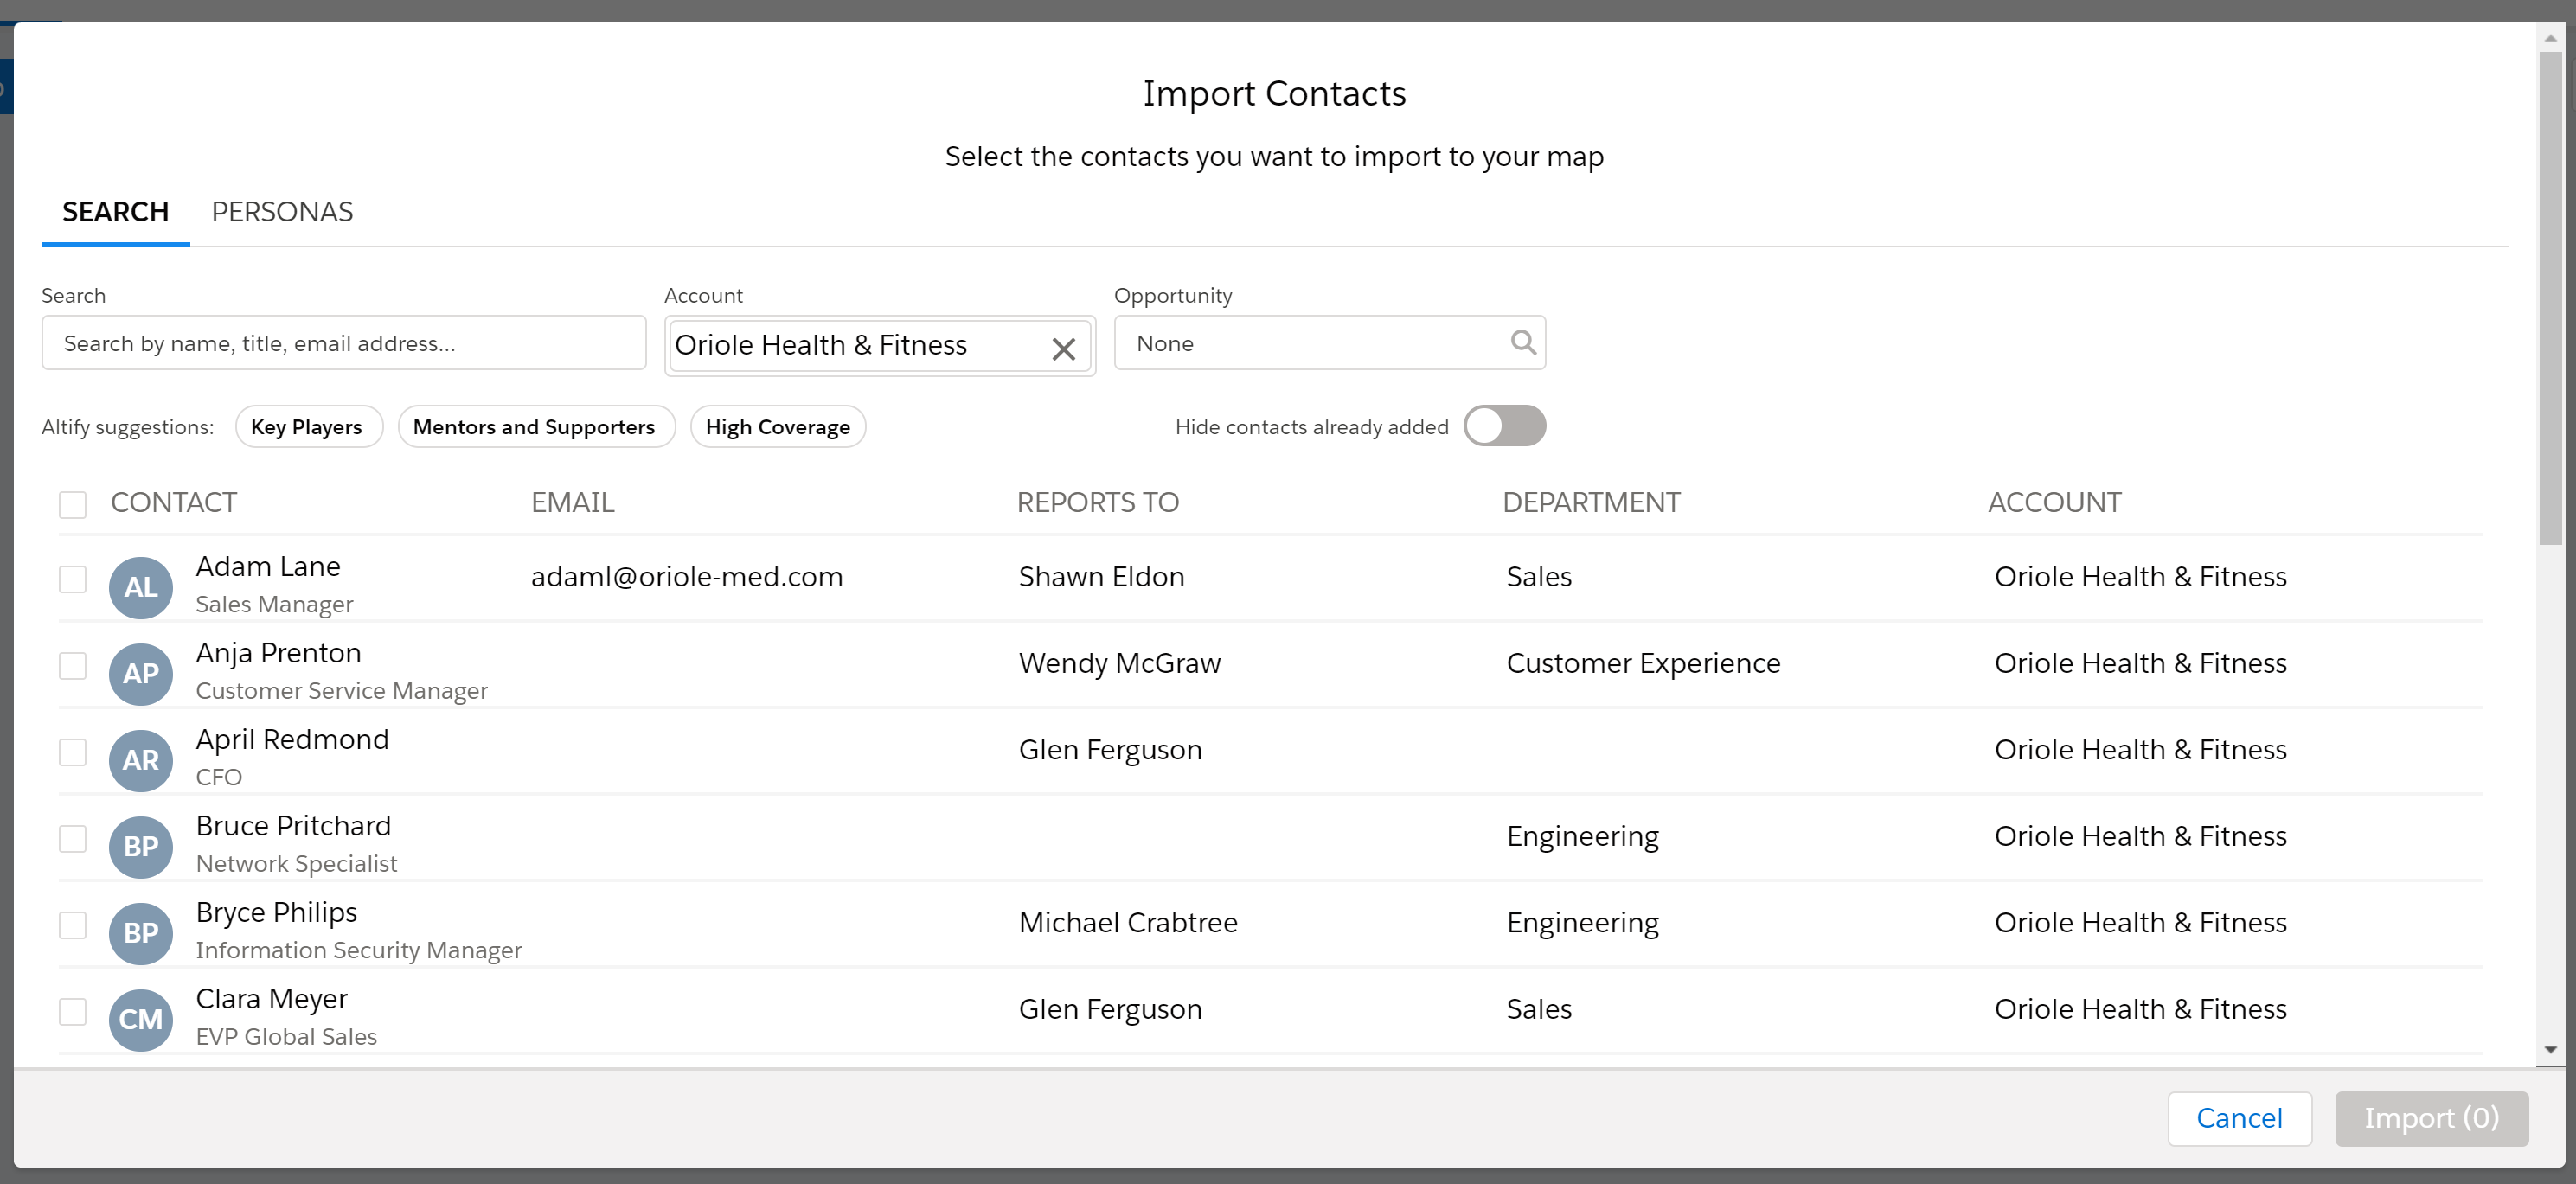Select Bryce Philips' checkbox
Viewport: 2576px width, 1184px height.
pos(72,925)
